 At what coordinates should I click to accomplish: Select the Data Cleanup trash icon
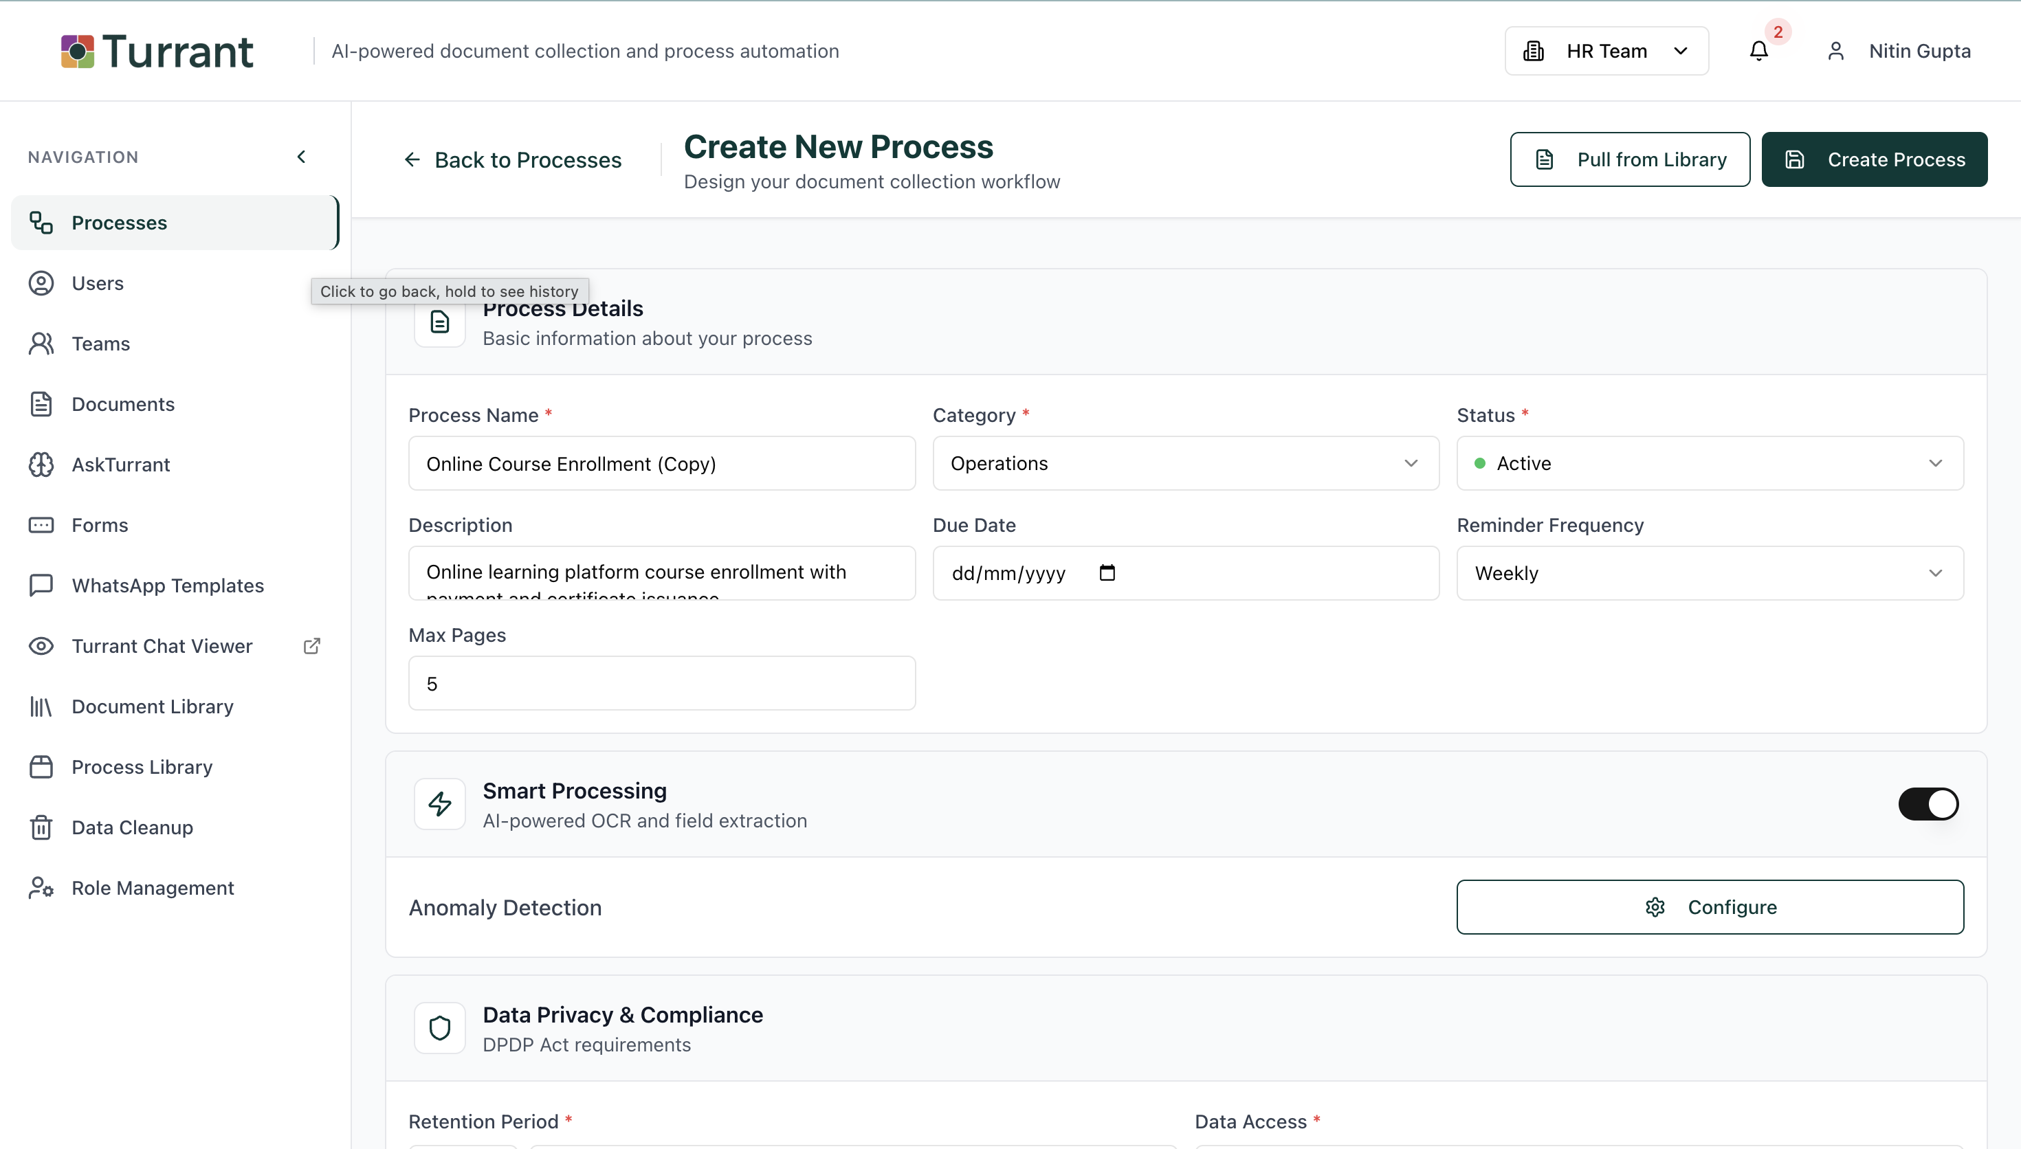coord(42,827)
